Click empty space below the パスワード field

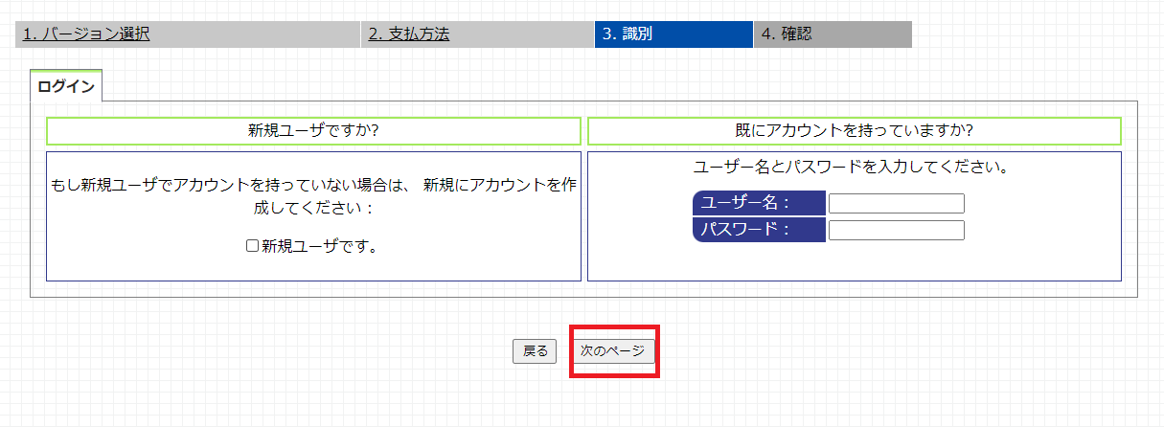point(896,260)
